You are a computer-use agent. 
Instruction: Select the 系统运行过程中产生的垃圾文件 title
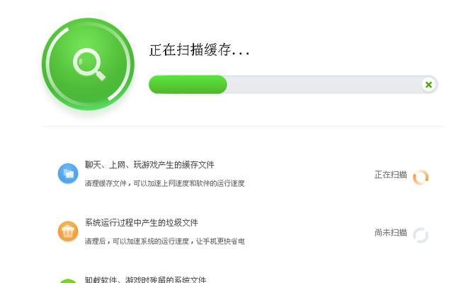click(x=142, y=222)
